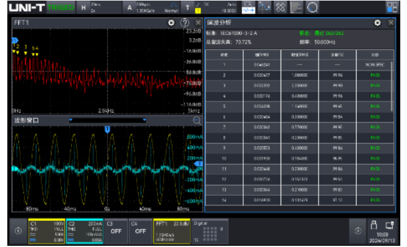
Task: Click the hatched diamond icon in top toolbar
Action: click(280, 7)
